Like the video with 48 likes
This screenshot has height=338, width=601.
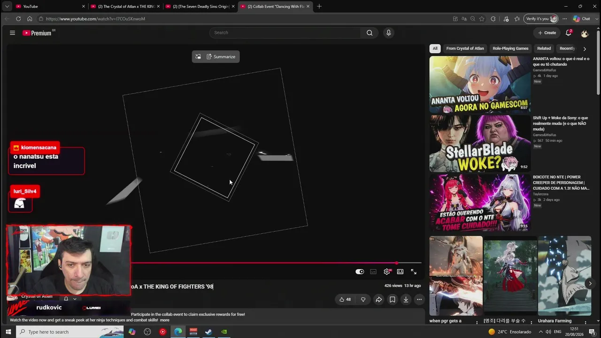point(345,300)
